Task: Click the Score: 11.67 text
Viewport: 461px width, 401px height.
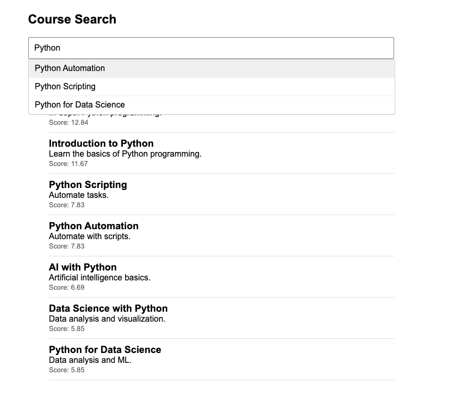Action: [68, 163]
